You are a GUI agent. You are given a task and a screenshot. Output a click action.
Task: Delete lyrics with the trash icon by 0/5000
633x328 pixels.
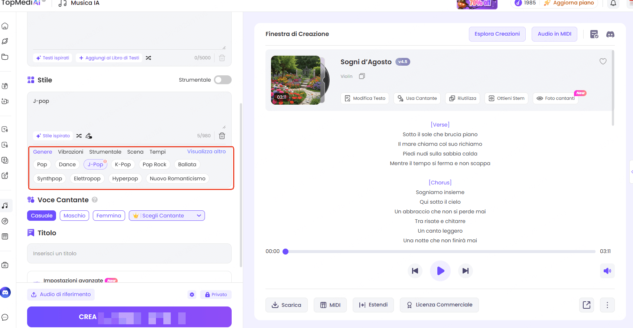tap(222, 58)
